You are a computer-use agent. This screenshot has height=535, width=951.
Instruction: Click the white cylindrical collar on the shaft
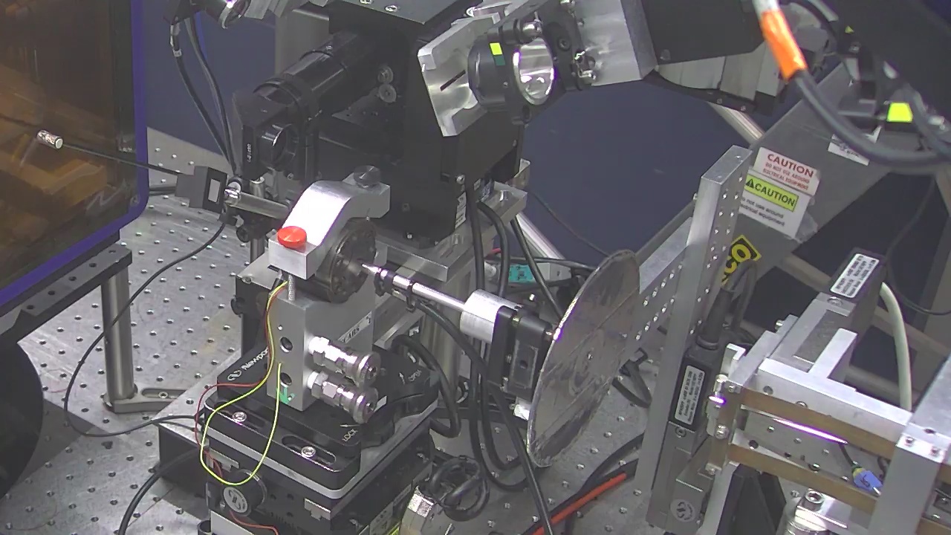pos(481,316)
